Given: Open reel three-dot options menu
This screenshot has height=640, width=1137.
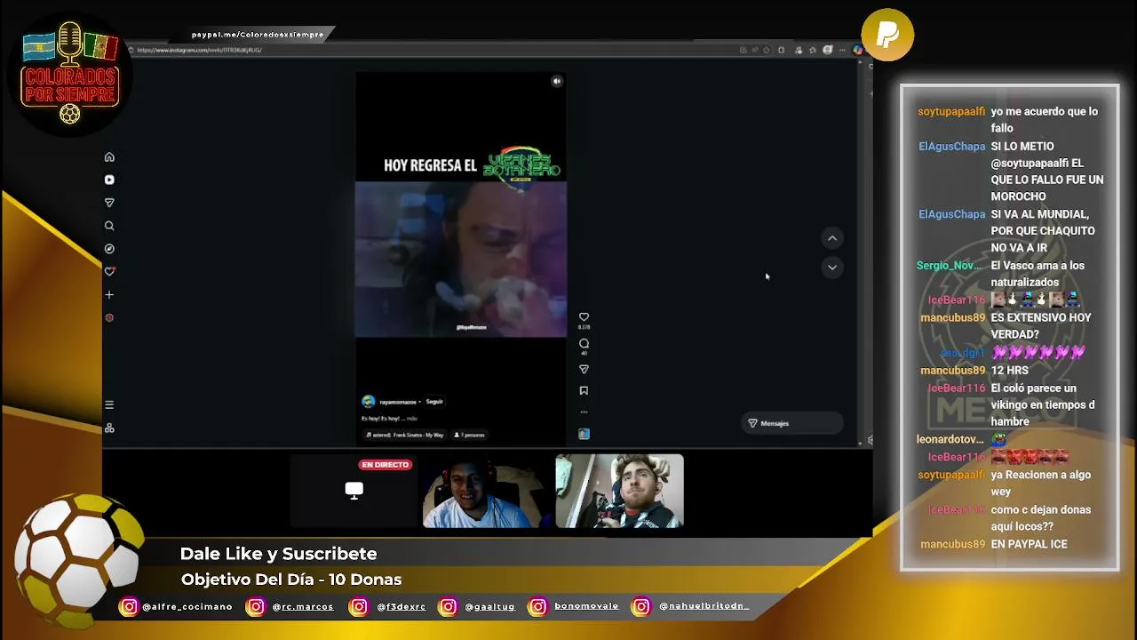Looking at the screenshot, I should click(584, 412).
